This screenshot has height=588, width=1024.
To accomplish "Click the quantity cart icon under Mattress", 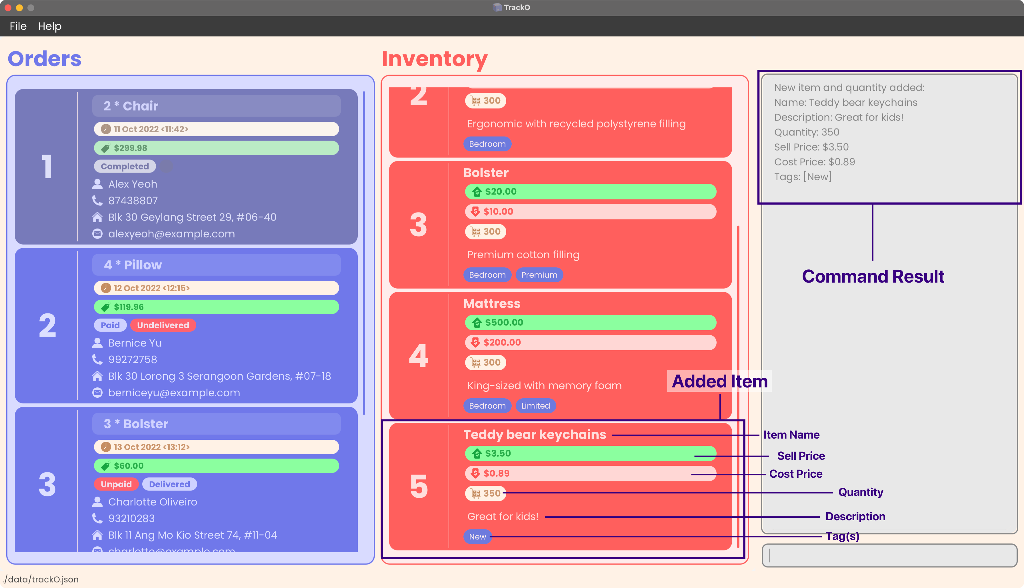I will [x=476, y=363].
